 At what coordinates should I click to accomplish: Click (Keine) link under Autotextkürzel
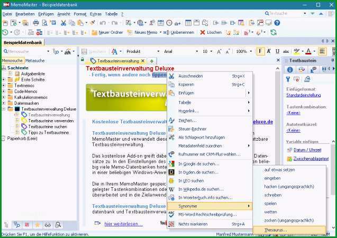pyautogui.click(x=294, y=131)
